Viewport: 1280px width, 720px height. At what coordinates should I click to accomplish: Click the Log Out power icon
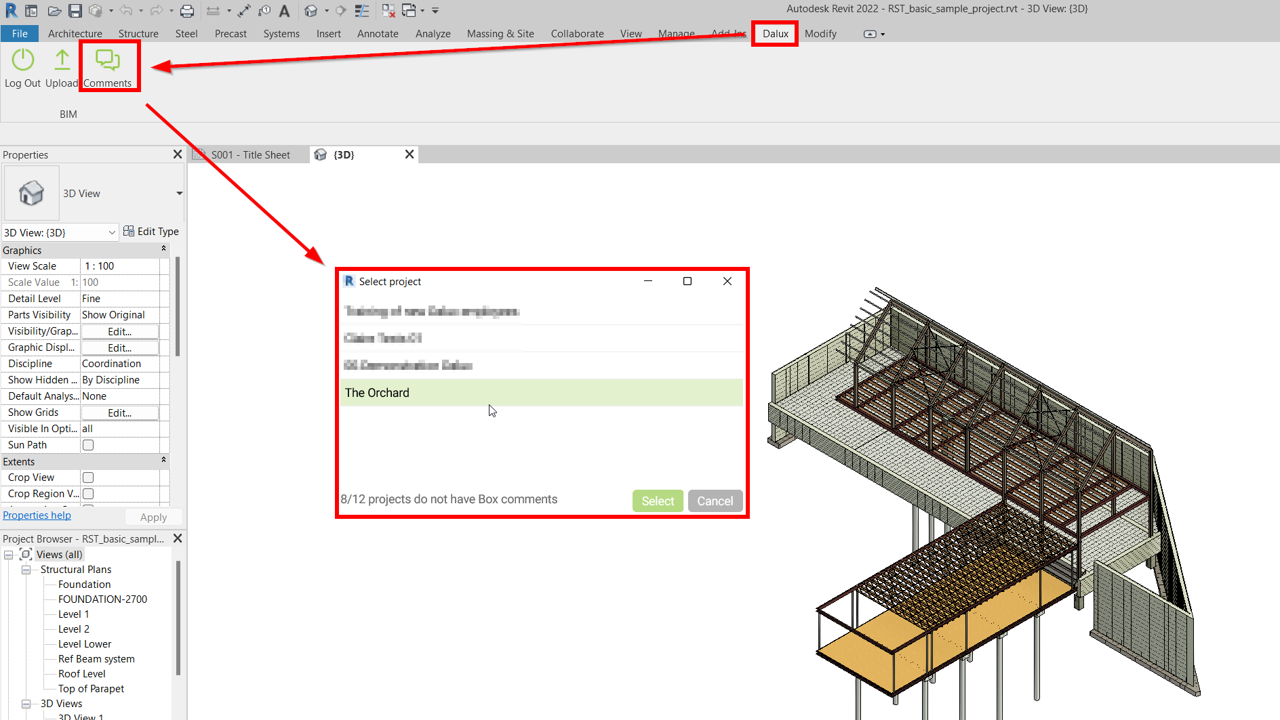[x=23, y=61]
